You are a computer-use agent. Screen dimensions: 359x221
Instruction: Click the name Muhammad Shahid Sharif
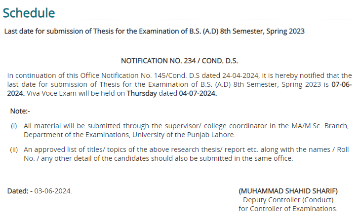point(288,191)
